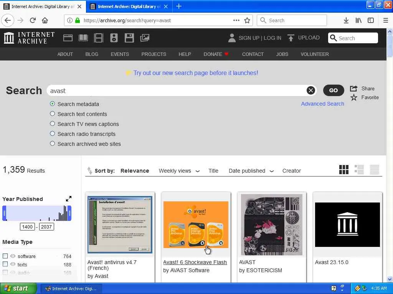
Task: Open the BLOG menu item
Action: (x=92, y=54)
